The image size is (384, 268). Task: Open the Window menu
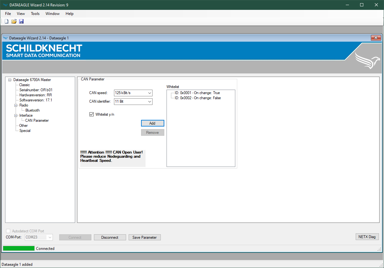53,14
